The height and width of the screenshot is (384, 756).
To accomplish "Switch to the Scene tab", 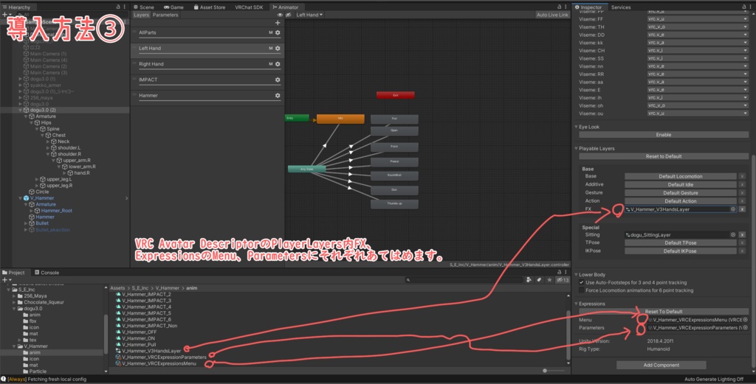I will [x=144, y=7].
